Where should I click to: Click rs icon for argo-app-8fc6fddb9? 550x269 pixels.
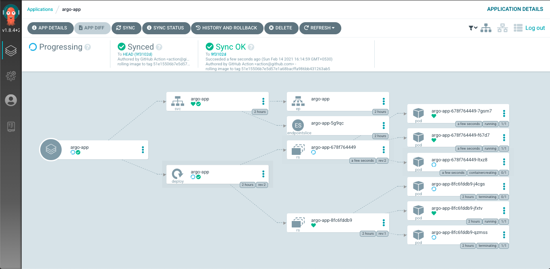pyautogui.click(x=298, y=223)
